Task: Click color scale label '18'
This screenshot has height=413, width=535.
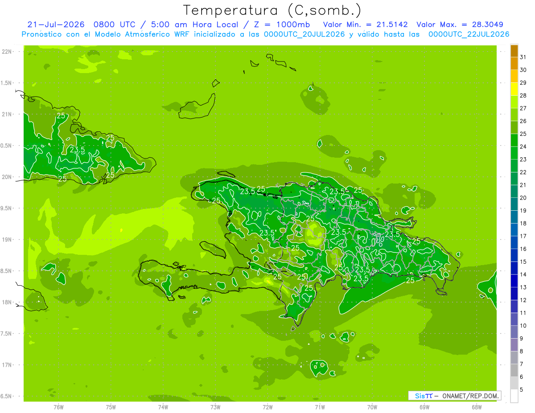Action: click(523, 223)
